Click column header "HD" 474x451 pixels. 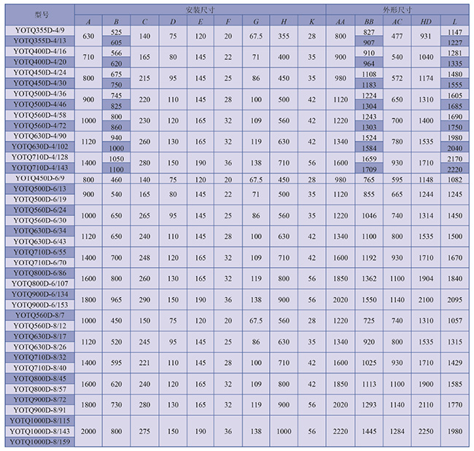pyautogui.click(x=425, y=22)
